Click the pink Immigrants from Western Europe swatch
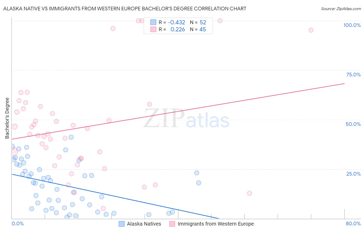This screenshot has width=364, height=231. tap(172, 224)
